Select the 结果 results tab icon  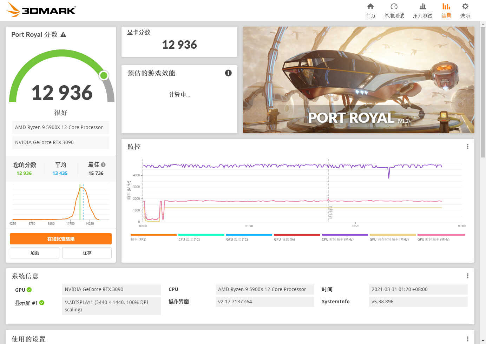pos(446,6)
